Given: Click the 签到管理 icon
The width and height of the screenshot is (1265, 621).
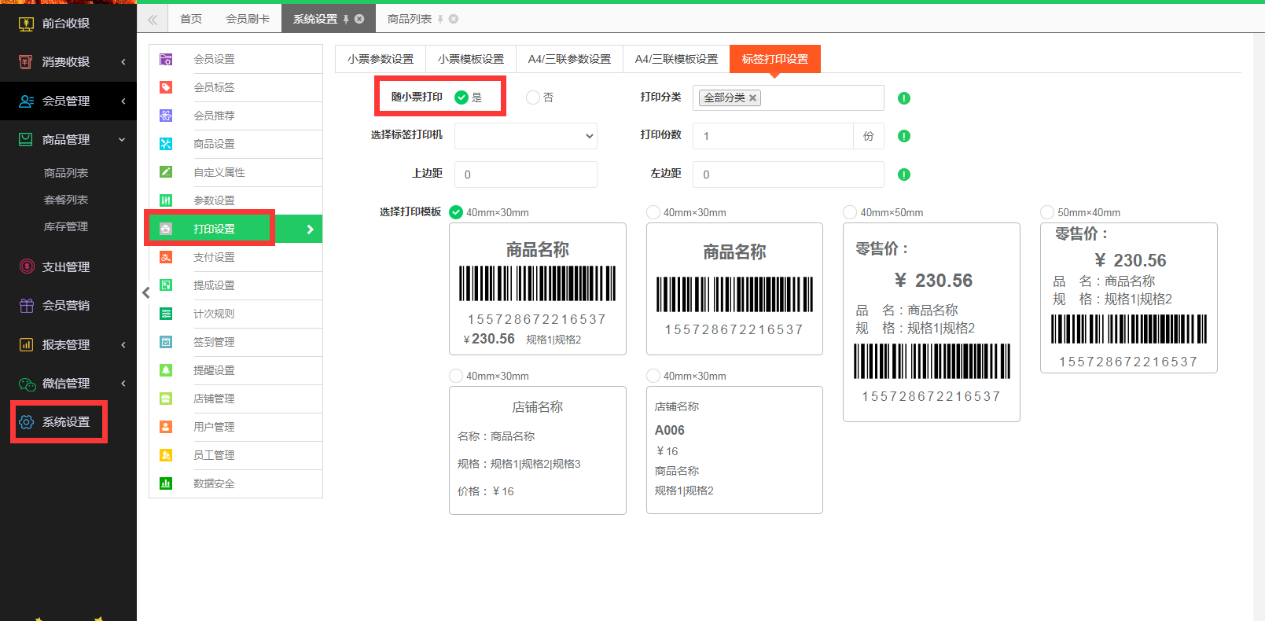Looking at the screenshot, I should [166, 342].
